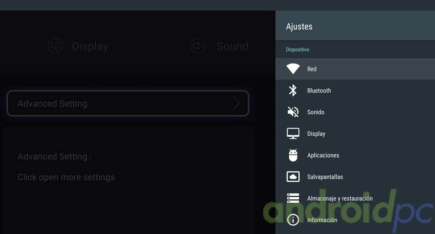435x234 pixels.
Task: Click the Android robot icon for Aplicaciones
Action: point(293,155)
